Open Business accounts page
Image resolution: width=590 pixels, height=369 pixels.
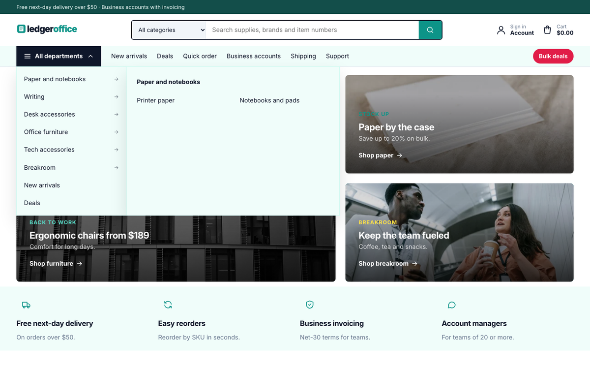254,56
